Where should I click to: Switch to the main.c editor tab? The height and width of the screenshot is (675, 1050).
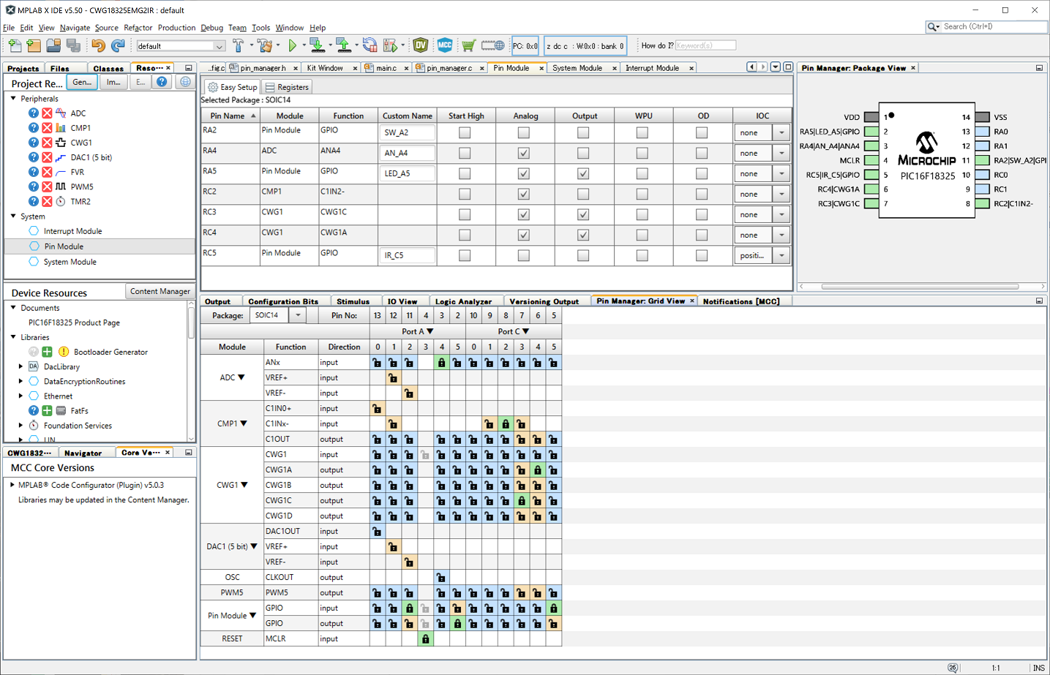click(386, 68)
